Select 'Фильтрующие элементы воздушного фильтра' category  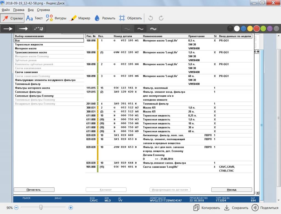tap(49, 80)
